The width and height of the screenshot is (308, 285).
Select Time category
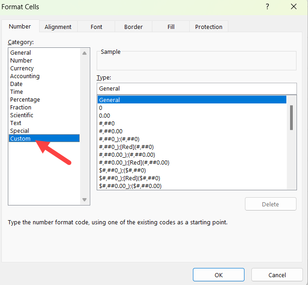tap(44, 92)
